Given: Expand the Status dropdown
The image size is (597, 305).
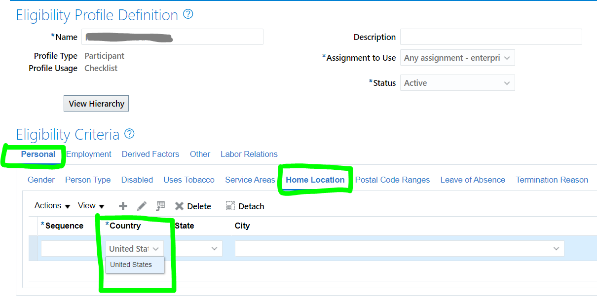Looking at the screenshot, I should point(508,82).
